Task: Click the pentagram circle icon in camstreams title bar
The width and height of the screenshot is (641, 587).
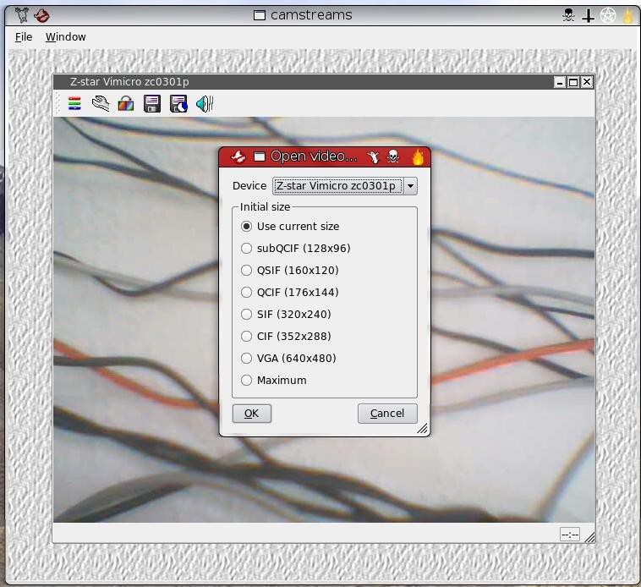Action: [x=608, y=15]
